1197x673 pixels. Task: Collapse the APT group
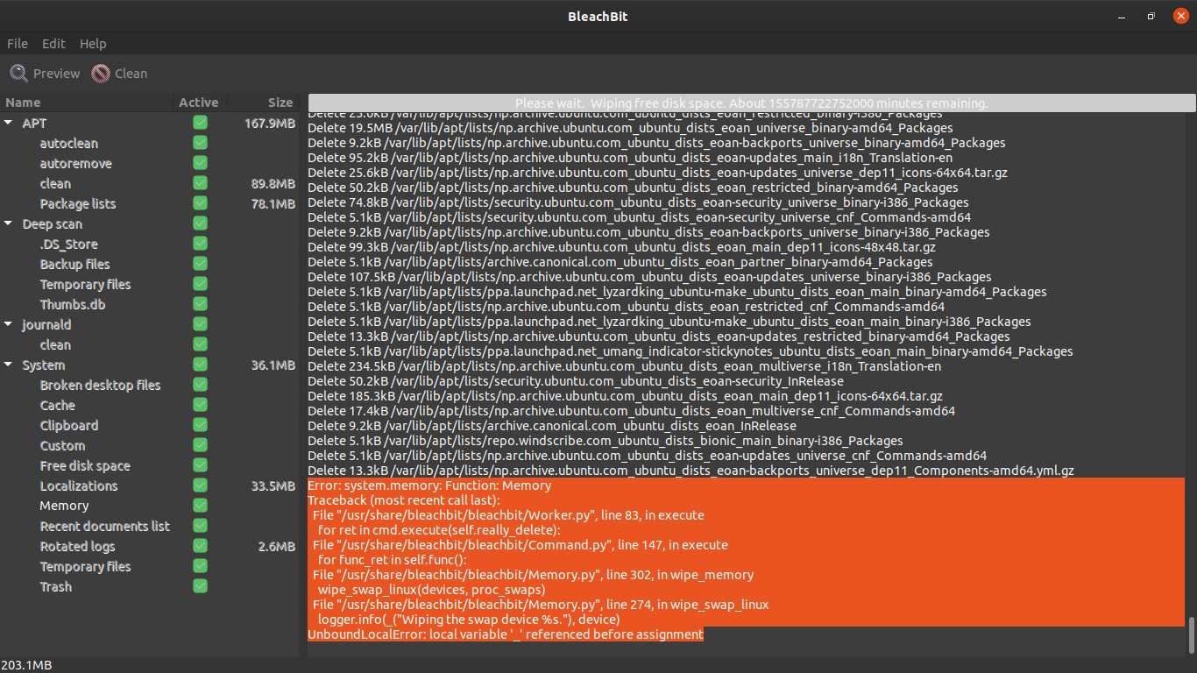click(9, 124)
